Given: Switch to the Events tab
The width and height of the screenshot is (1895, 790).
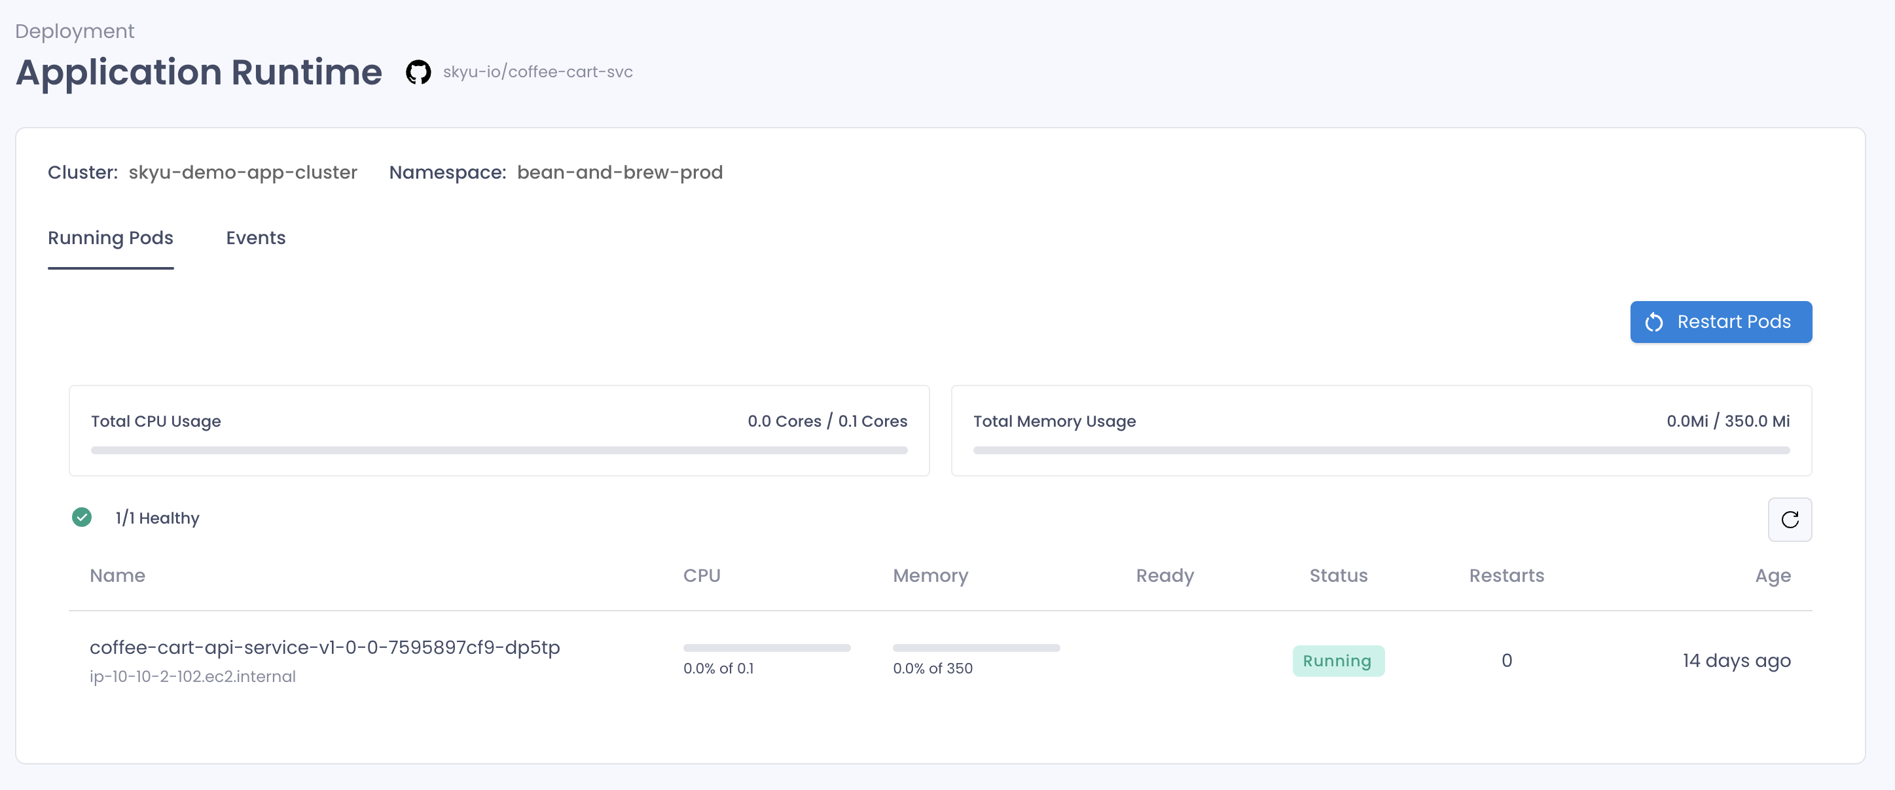Looking at the screenshot, I should click(255, 238).
